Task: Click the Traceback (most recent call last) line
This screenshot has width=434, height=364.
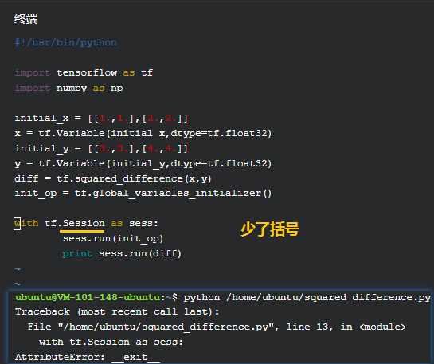Action: pyautogui.click(x=117, y=312)
